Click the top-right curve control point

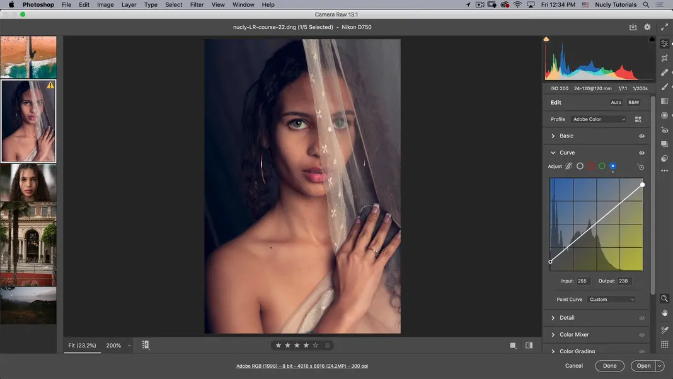(643, 185)
